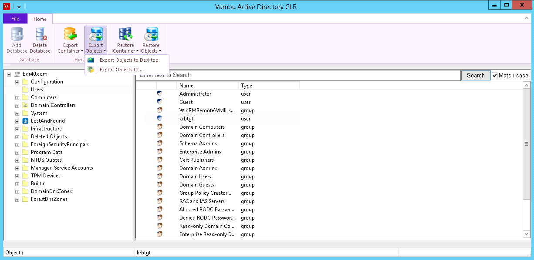Click the Domain Controllers folder icon
The width and height of the screenshot is (534, 260).
point(25,105)
